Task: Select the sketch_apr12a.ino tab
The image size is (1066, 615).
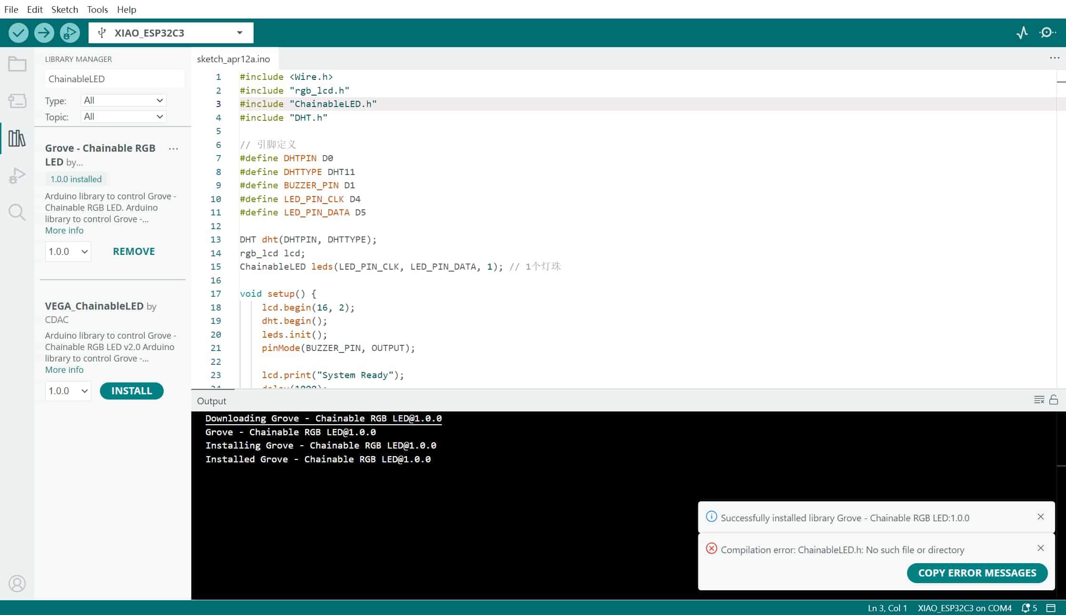Action: point(234,59)
